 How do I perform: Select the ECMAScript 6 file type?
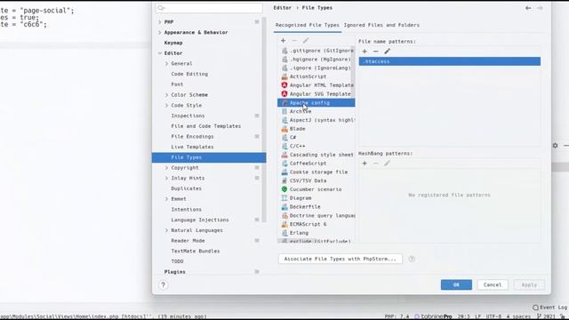[317, 224]
